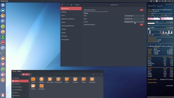This screenshot has width=174, height=98.
Task: Select Appearance in Tweaks sidebar
Action: click(x=71, y=8)
